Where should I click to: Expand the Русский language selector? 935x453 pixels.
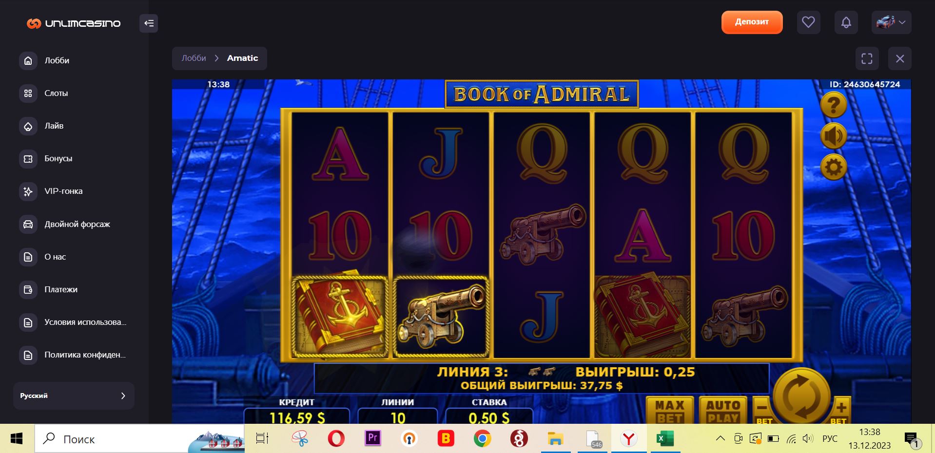(x=74, y=396)
